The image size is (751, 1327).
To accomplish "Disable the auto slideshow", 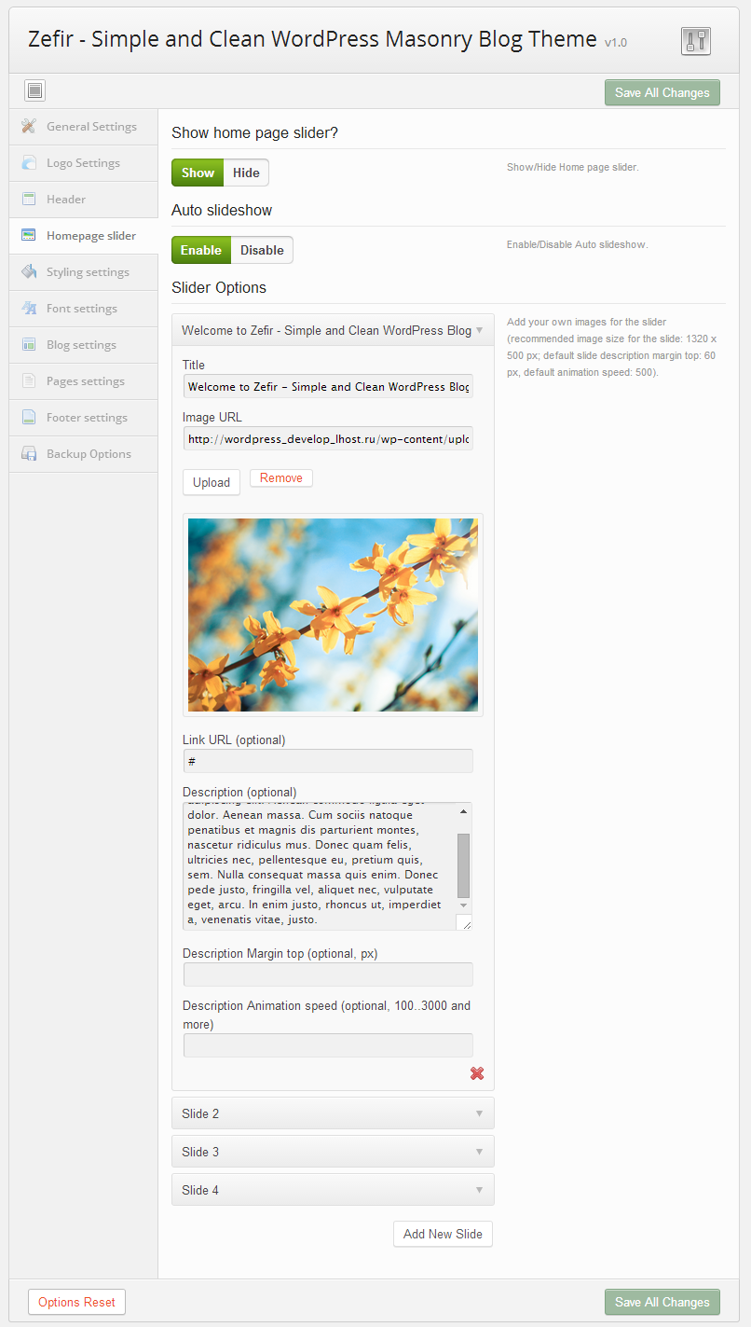I will 262,250.
